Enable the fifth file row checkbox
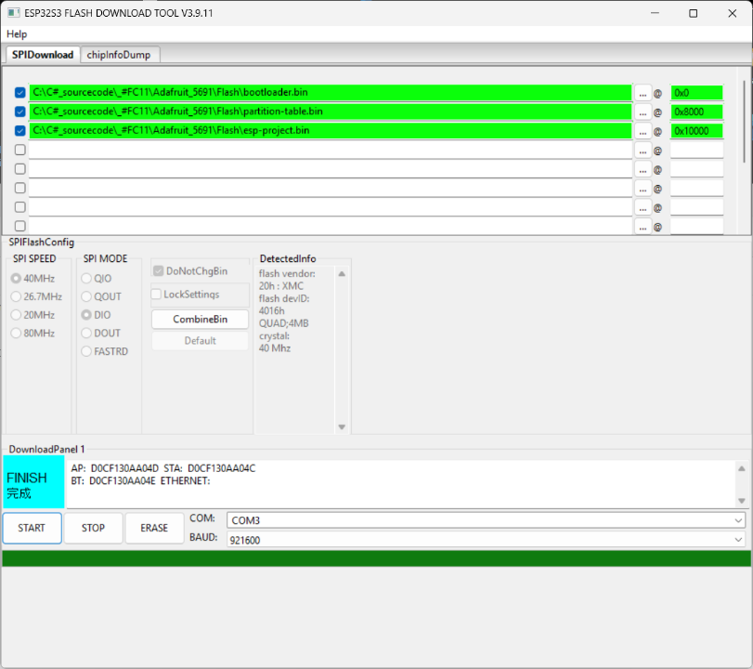The width and height of the screenshot is (753, 669). [x=19, y=169]
